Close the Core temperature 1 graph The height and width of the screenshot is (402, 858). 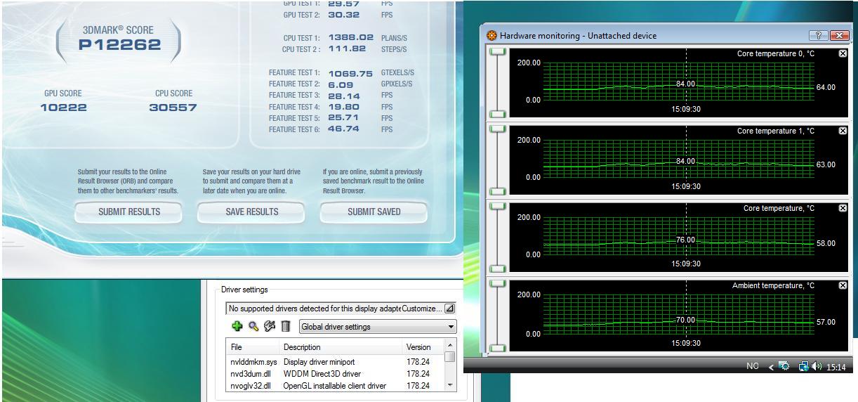click(x=843, y=131)
